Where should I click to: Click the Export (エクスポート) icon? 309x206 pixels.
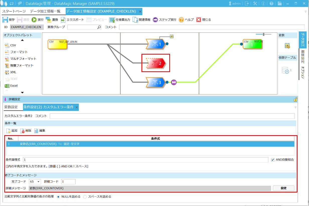click(x=63, y=20)
